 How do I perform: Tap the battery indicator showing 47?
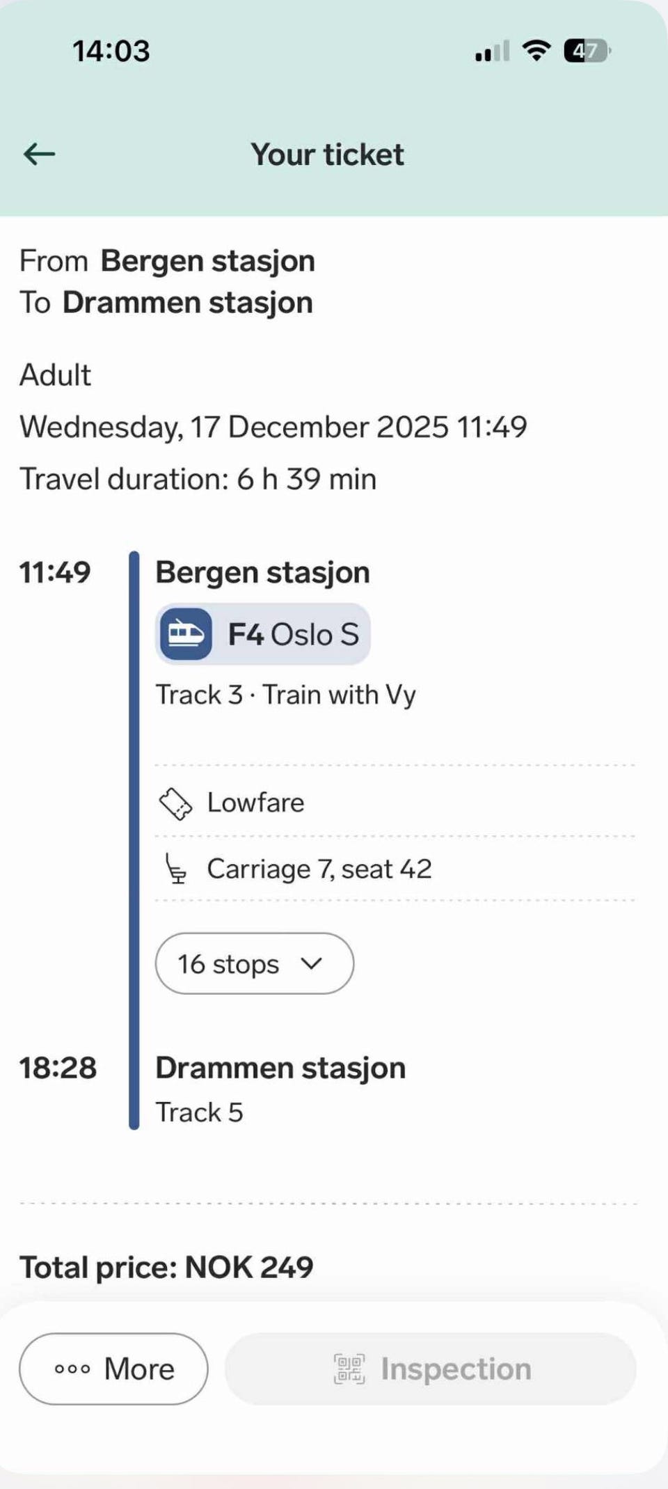pyautogui.click(x=587, y=51)
